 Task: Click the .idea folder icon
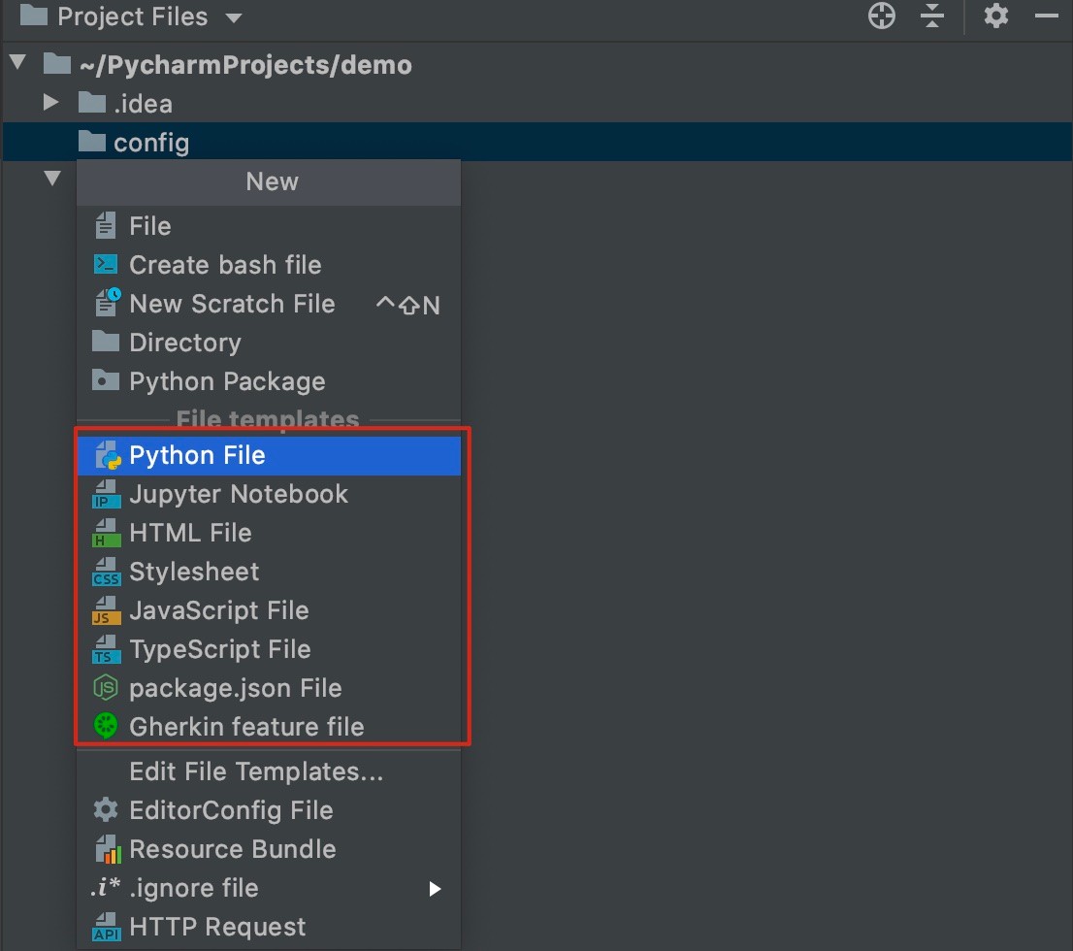point(92,103)
